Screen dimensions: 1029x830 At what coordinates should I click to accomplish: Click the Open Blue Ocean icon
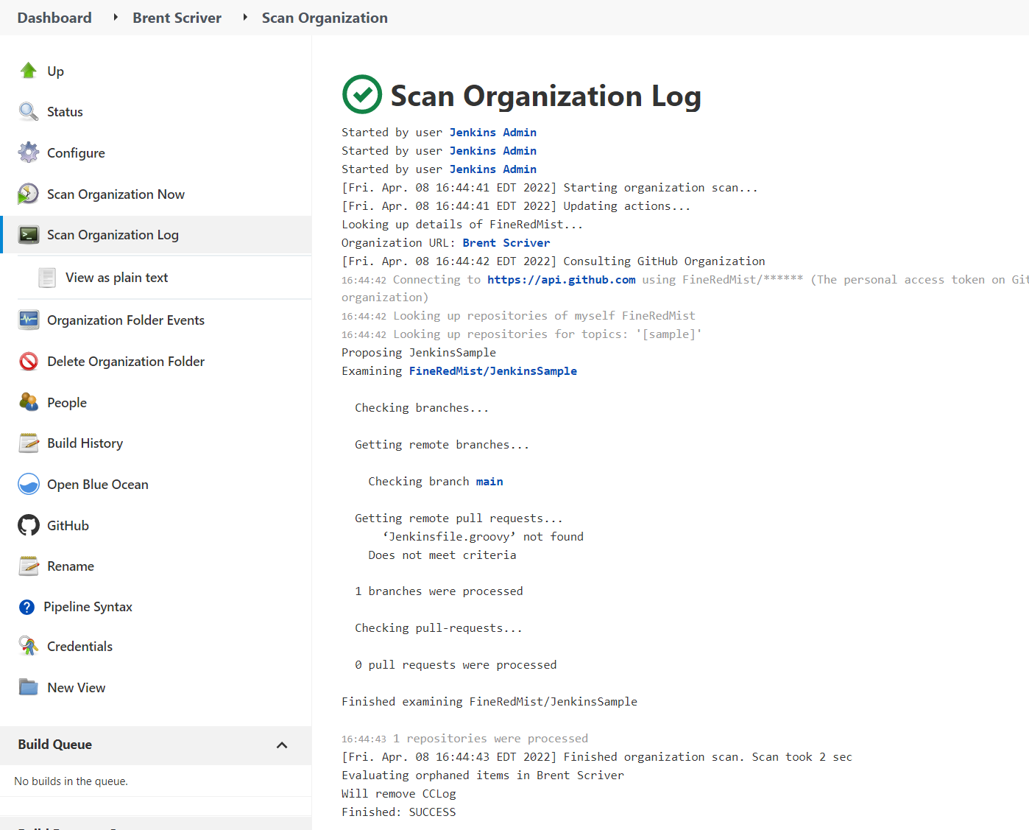[28, 484]
